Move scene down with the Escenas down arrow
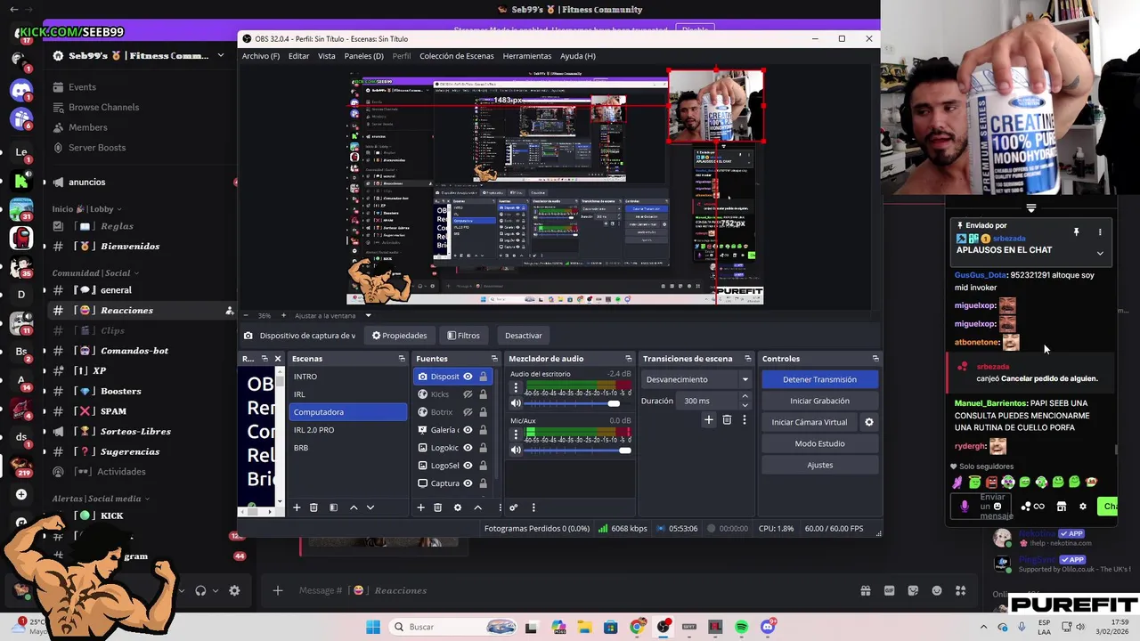 tap(370, 507)
